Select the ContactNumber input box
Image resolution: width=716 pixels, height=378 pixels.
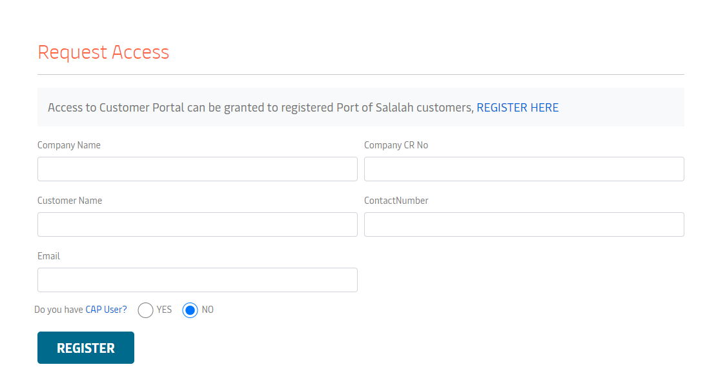524,224
